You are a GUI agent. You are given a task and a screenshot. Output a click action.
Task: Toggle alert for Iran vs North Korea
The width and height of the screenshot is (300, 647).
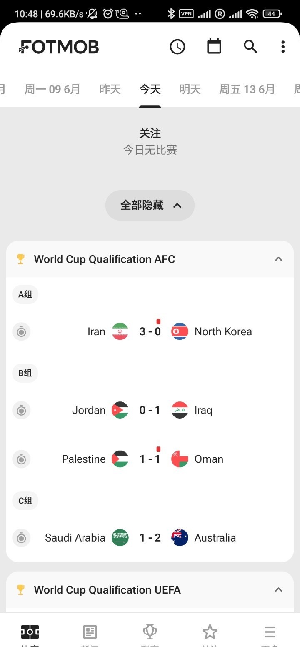pos(21,332)
